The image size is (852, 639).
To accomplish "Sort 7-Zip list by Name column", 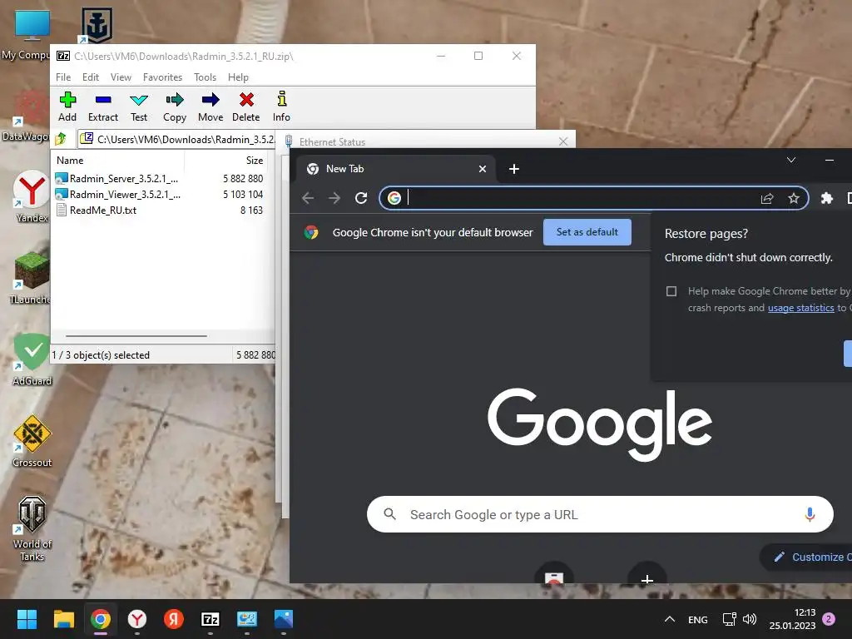I will click(x=118, y=161).
